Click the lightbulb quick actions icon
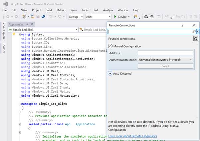This screenshot has width=200, height=141. point(14,34)
